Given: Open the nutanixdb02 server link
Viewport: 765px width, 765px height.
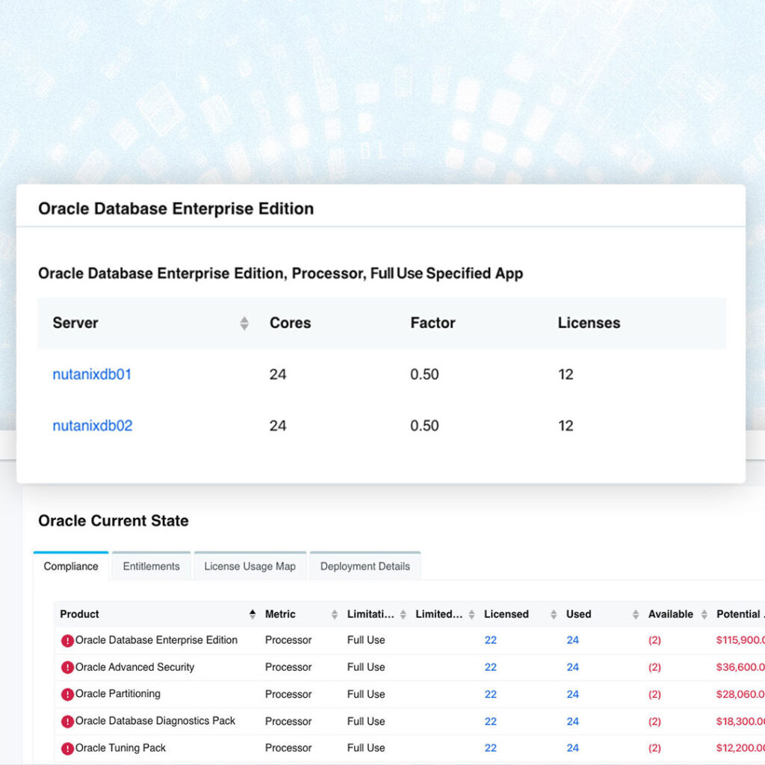Looking at the screenshot, I should pos(92,425).
